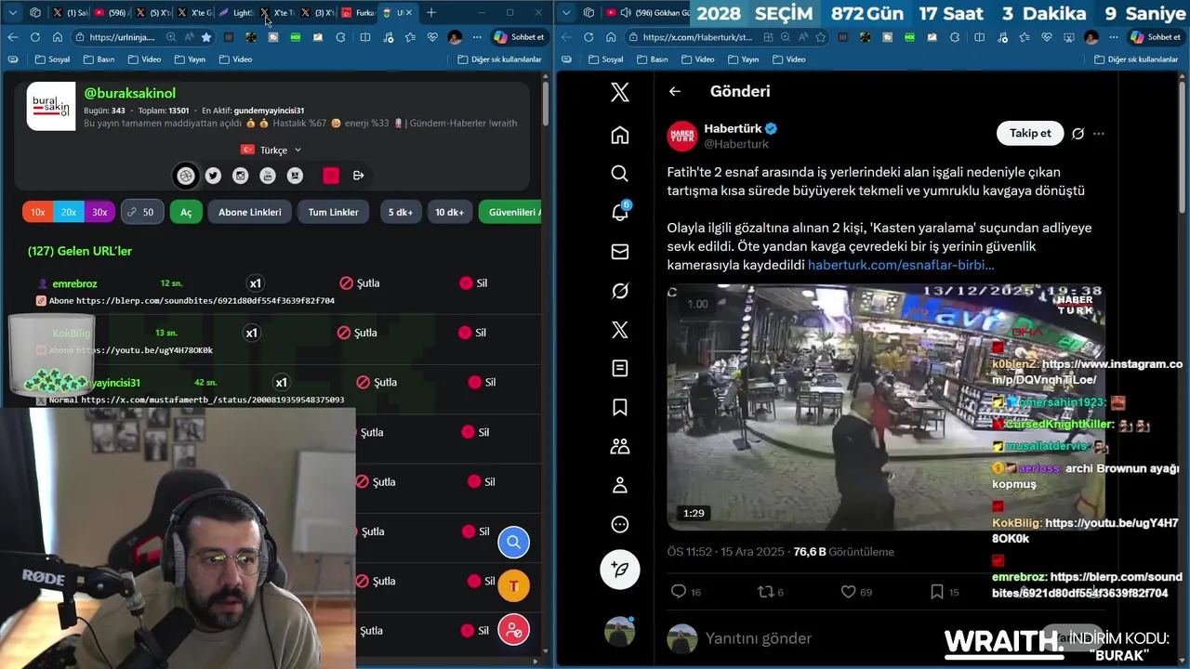This screenshot has width=1190, height=669.
Task: Open X More circle icon in sidebar
Action: pos(620,524)
